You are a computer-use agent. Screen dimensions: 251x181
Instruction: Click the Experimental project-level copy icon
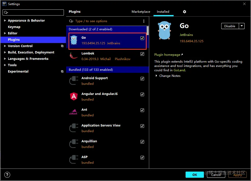[62, 71]
